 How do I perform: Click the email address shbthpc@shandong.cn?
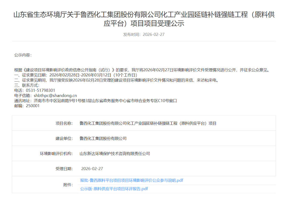(x=55, y=96)
